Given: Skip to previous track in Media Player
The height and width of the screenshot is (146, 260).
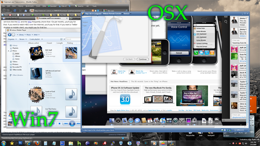Looking at the screenshot, I should pos(66,124).
